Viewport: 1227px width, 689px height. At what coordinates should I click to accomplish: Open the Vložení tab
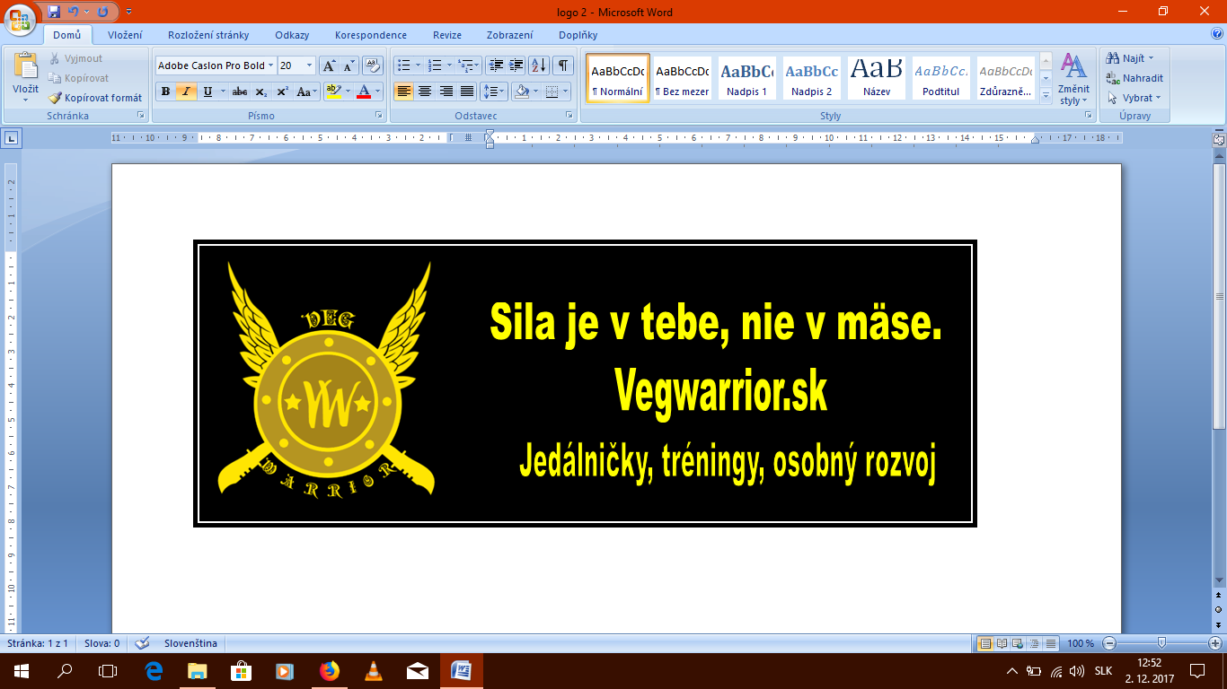click(125, 35)
